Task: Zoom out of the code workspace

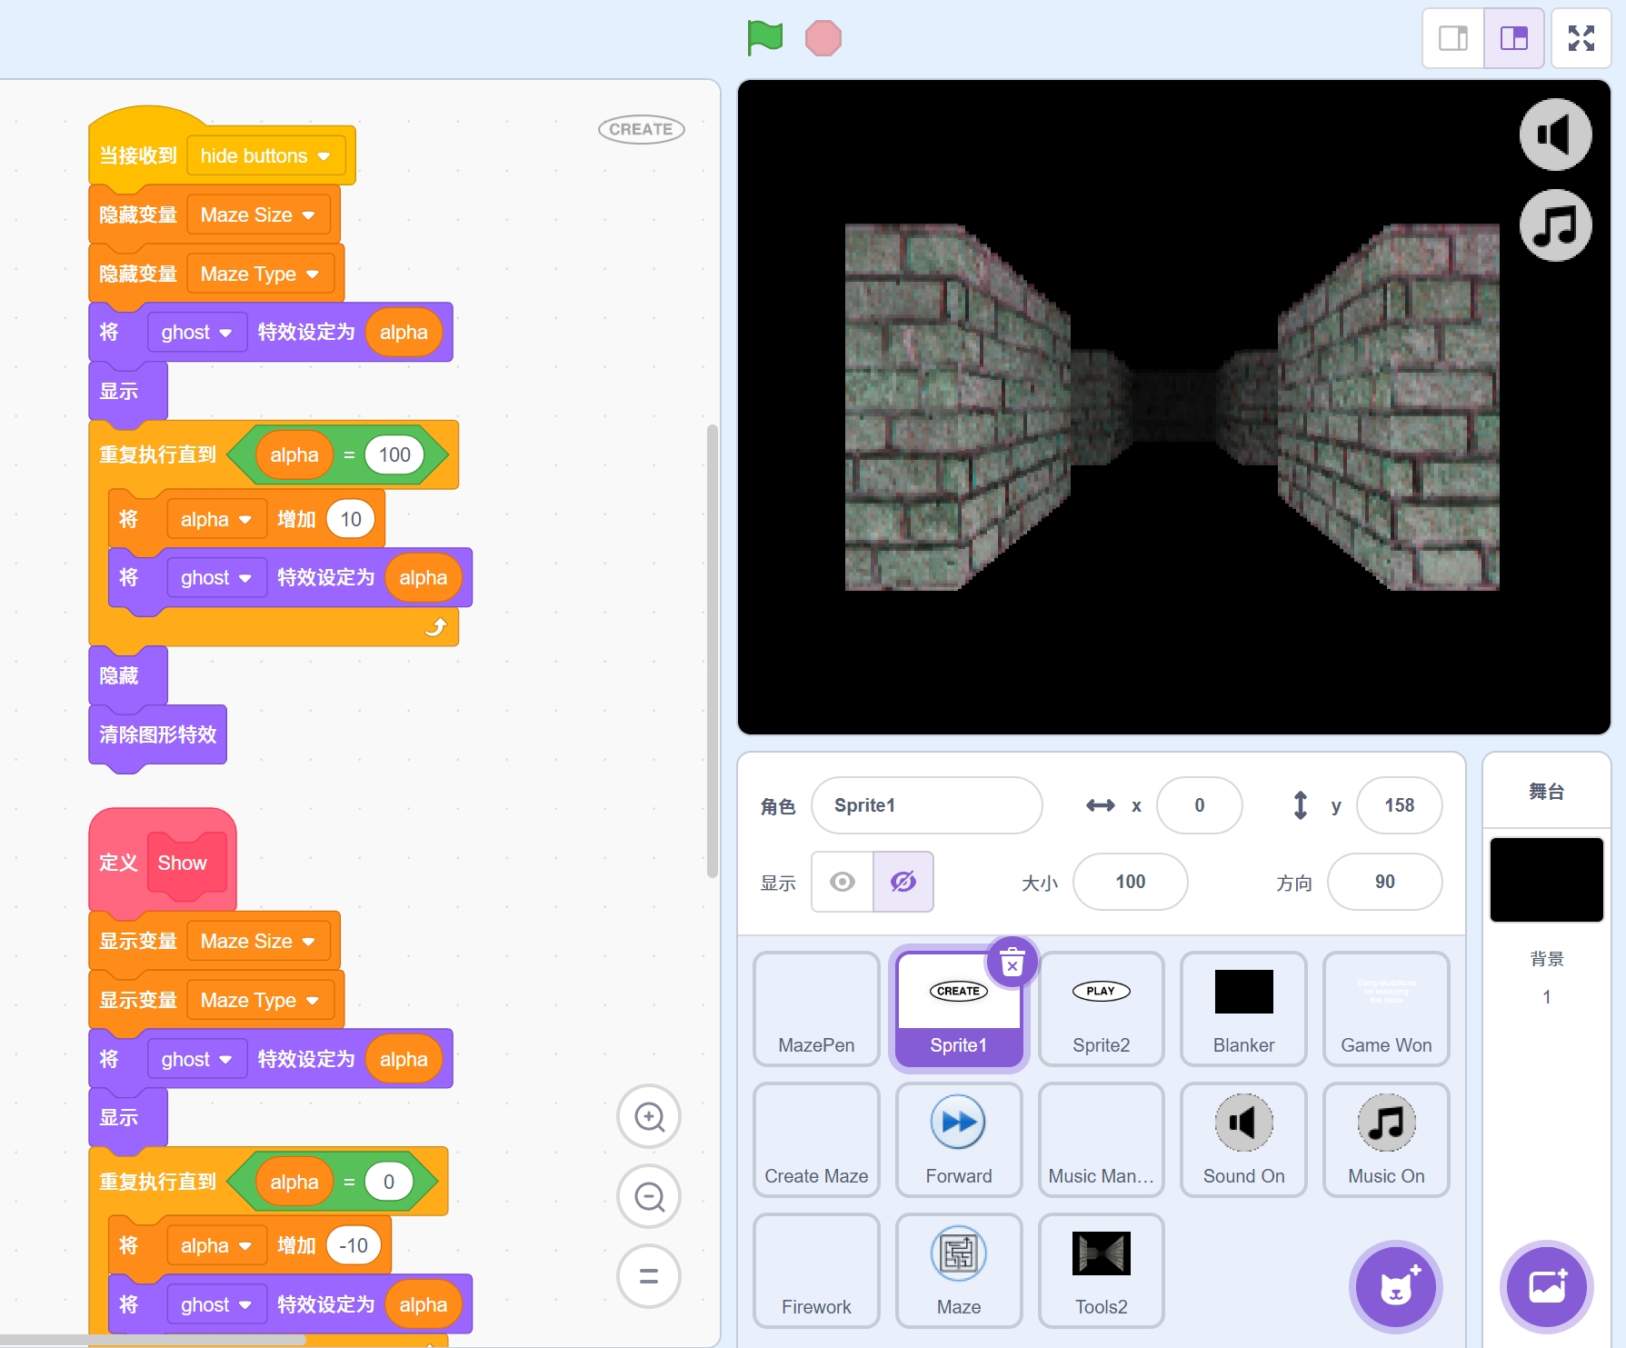Action: coord(649,1196)
